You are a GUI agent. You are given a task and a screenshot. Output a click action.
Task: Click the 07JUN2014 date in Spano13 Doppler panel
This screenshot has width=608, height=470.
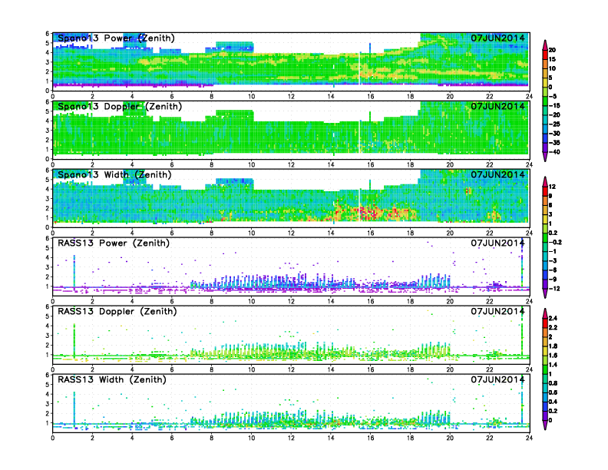click(x=498, y=106)
